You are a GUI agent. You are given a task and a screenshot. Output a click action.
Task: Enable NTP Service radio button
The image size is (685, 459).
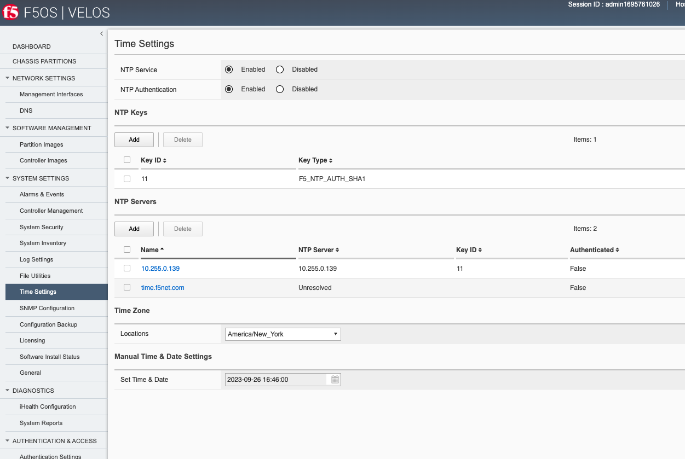click(229, 69)
